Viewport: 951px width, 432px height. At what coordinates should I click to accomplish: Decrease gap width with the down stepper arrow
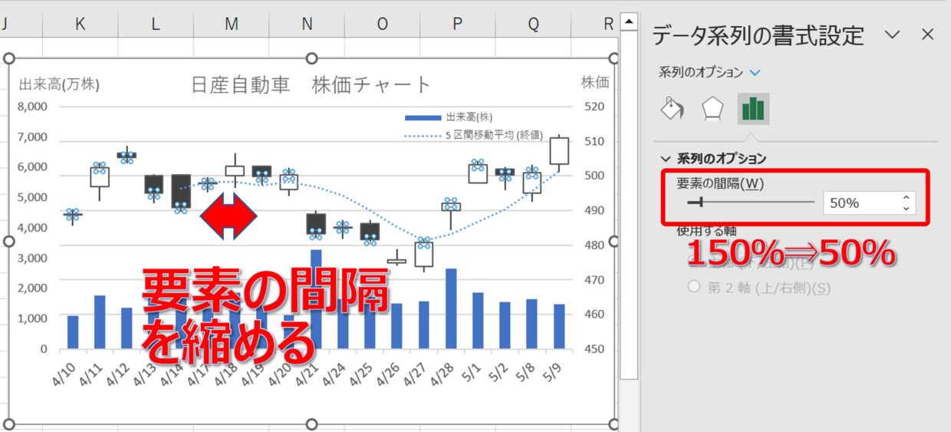pos(907,209)
